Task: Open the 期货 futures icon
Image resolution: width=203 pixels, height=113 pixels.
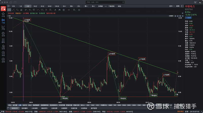Action: click(3, 41)
